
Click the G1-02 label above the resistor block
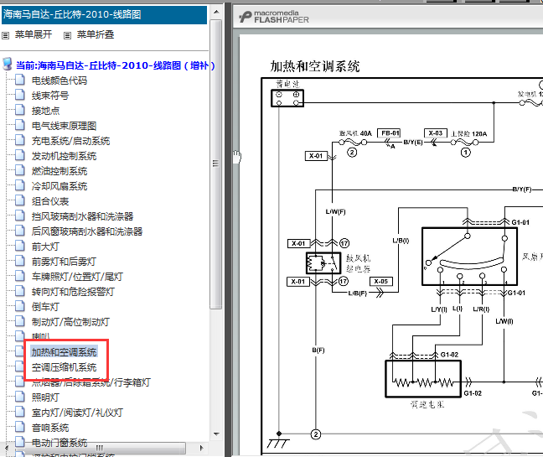click(449, 355)
